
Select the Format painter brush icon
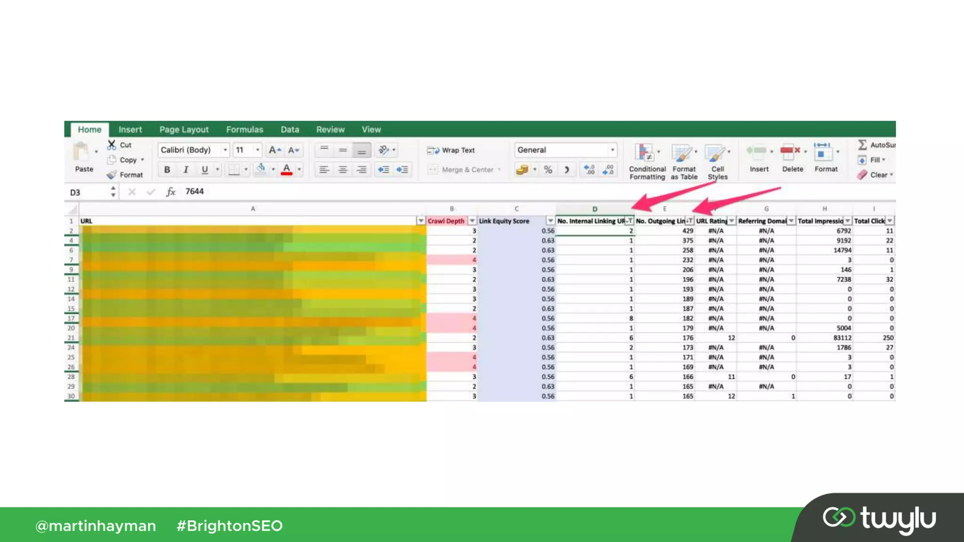(x=112, y=175)
